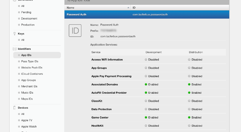Open Pending certificates
The width and height of the screenshot is (241, 132).
(x=26, y=12)
